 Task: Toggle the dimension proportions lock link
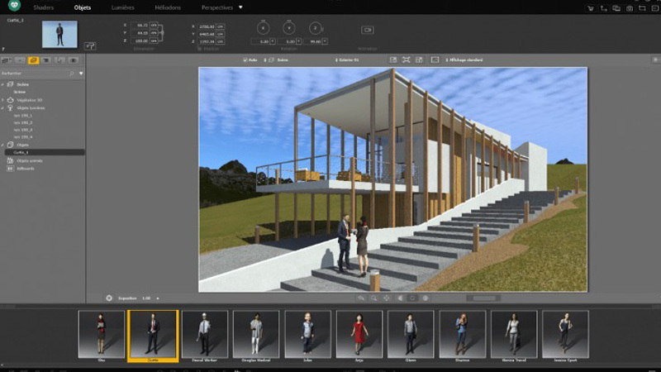[x=162, y=33]
